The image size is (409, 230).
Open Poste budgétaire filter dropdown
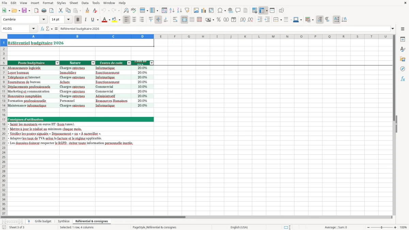click(57, 63)
